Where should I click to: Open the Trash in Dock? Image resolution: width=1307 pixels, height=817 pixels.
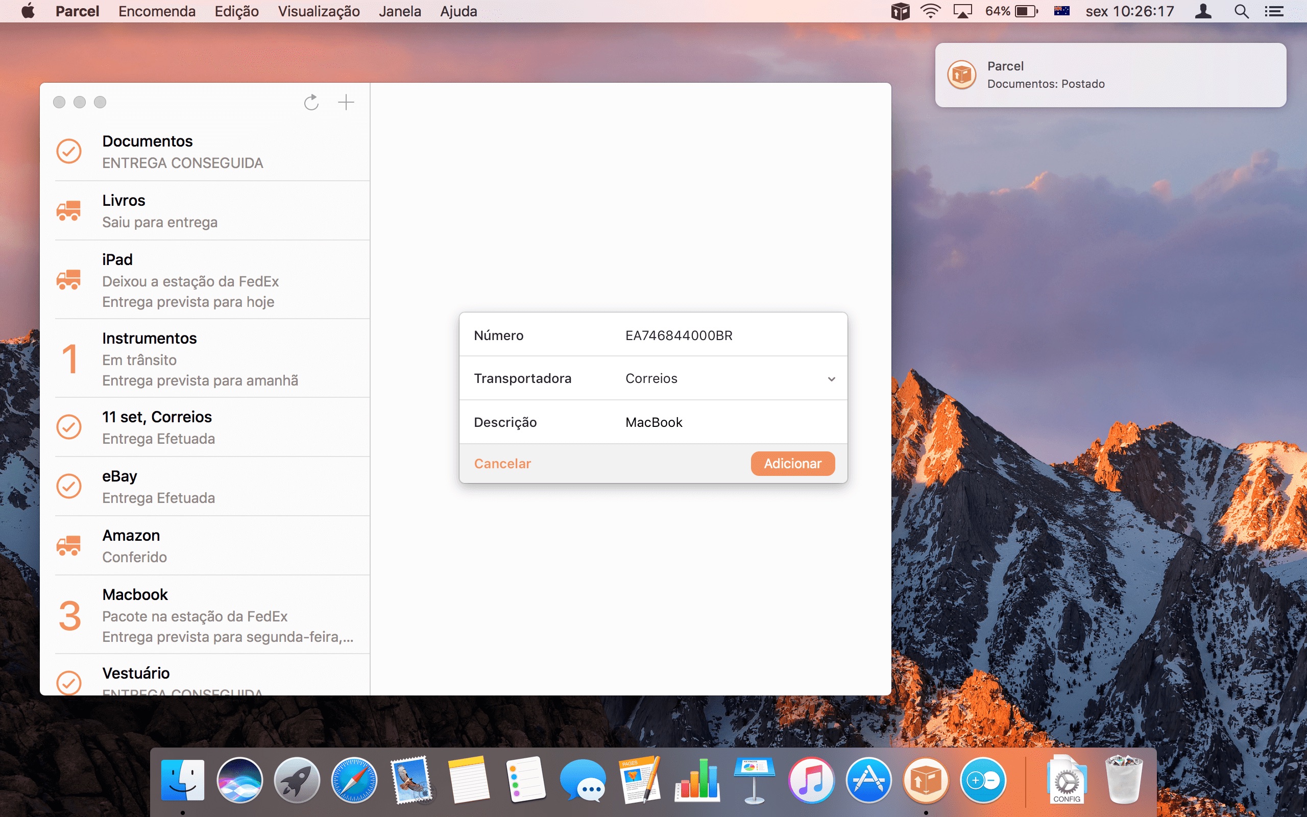[1124, 780]
